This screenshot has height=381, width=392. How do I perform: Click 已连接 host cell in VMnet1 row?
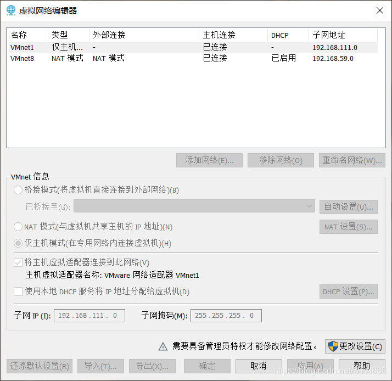(x=215, y=47)
